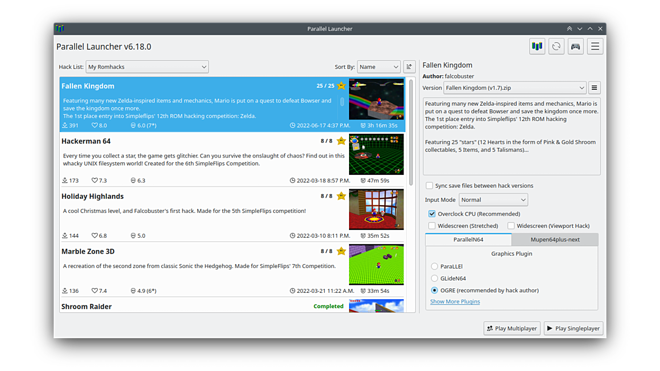Click the star icon on Hackerman 64

click(x=341, y=141)
